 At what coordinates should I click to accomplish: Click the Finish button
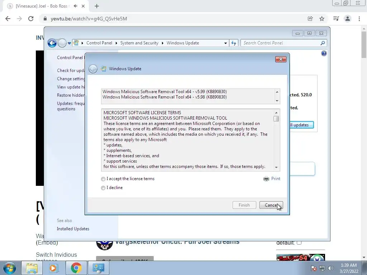coord(244,205)
